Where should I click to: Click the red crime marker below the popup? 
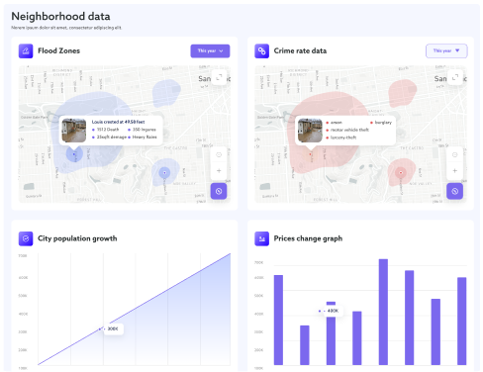click(310, 154)
